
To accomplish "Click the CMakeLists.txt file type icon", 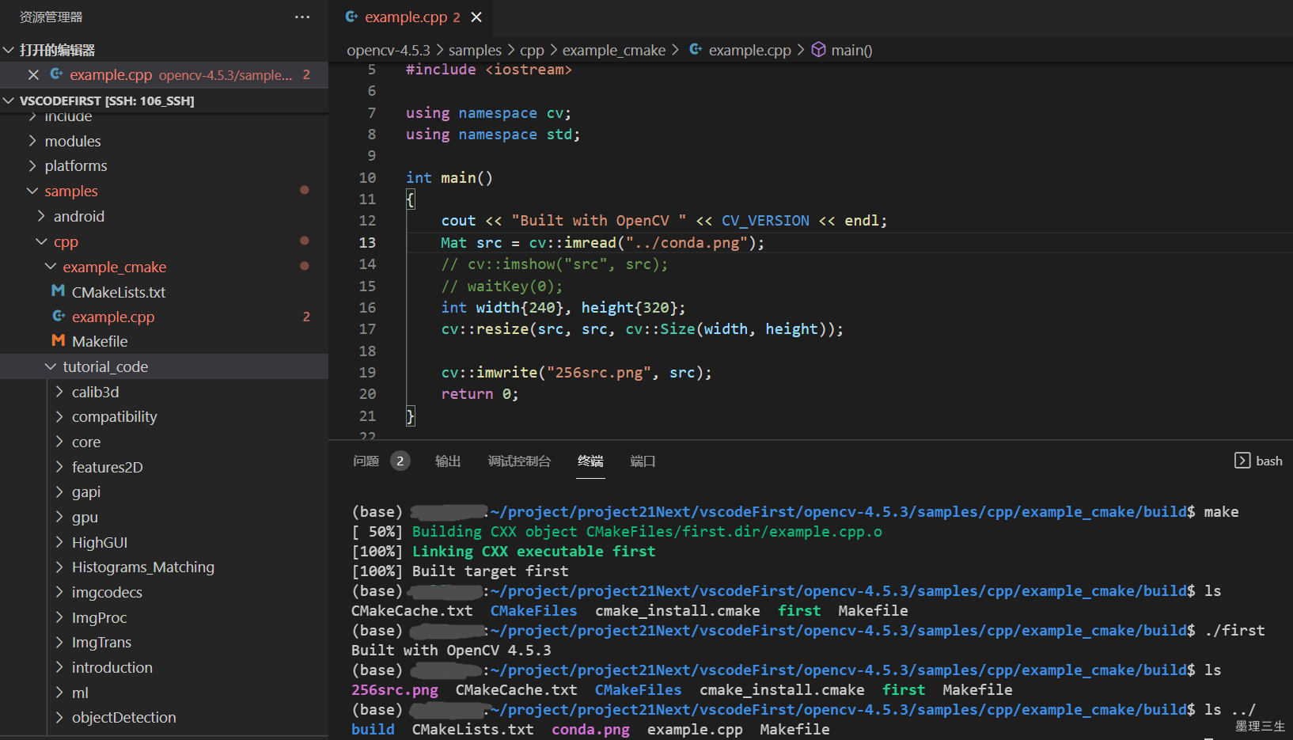I will pos(58,291).
